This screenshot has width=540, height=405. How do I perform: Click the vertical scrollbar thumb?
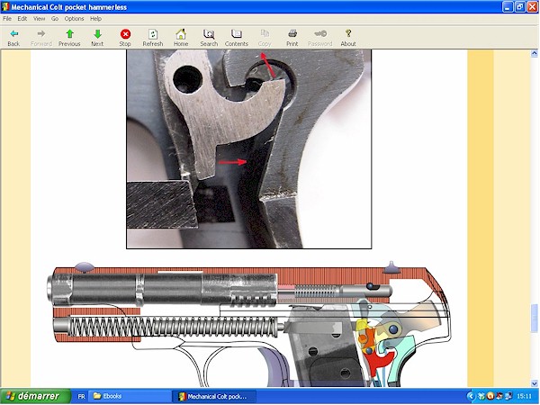coord(534,319)
